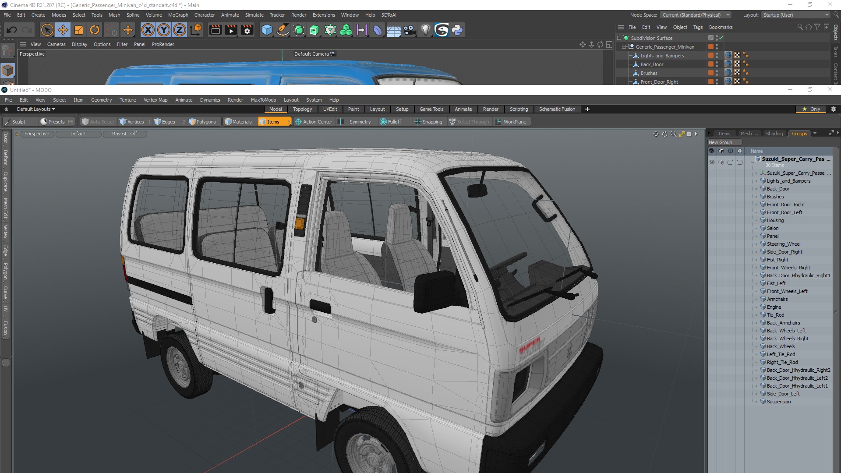Collapse the Generic_Passenger_Minivan node
The height and width of the screenshot is (473, 841).
[624, 47]
